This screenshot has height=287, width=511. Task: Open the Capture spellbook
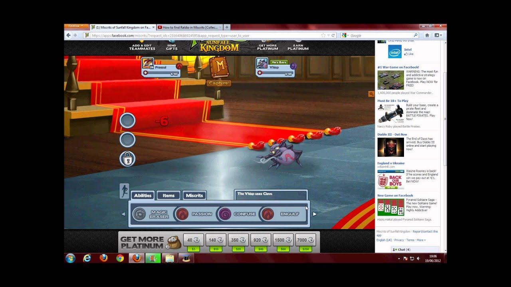pos(219,68)
